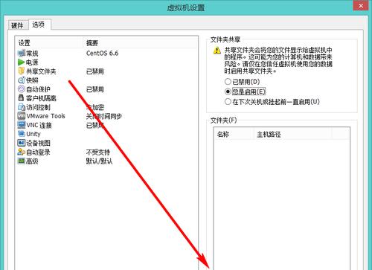The image size is (372, 270).
Task: Click the 高级 advanced icon
Action: pyautogui.click(x=22, y=161)
